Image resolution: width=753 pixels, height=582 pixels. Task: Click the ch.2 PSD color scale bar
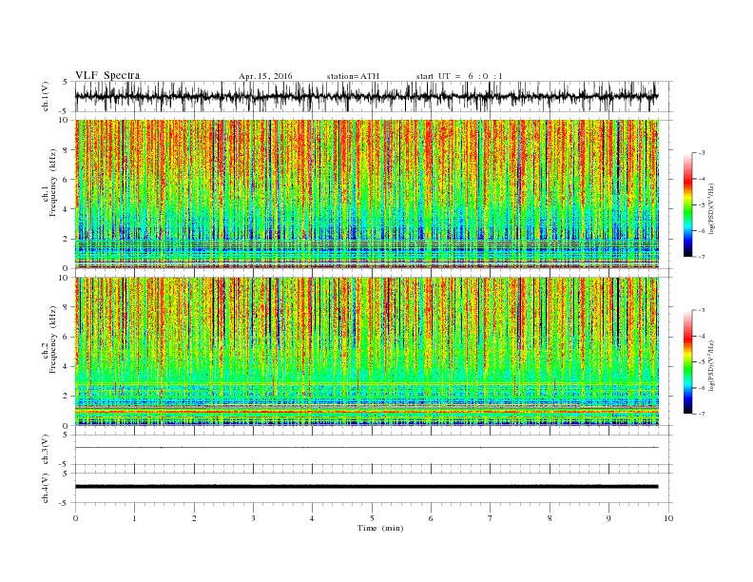pos(687,361)
